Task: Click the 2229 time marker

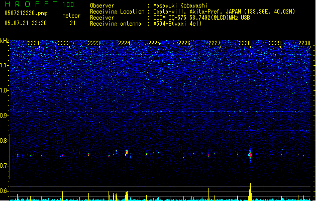Action: tap(275, 43)
